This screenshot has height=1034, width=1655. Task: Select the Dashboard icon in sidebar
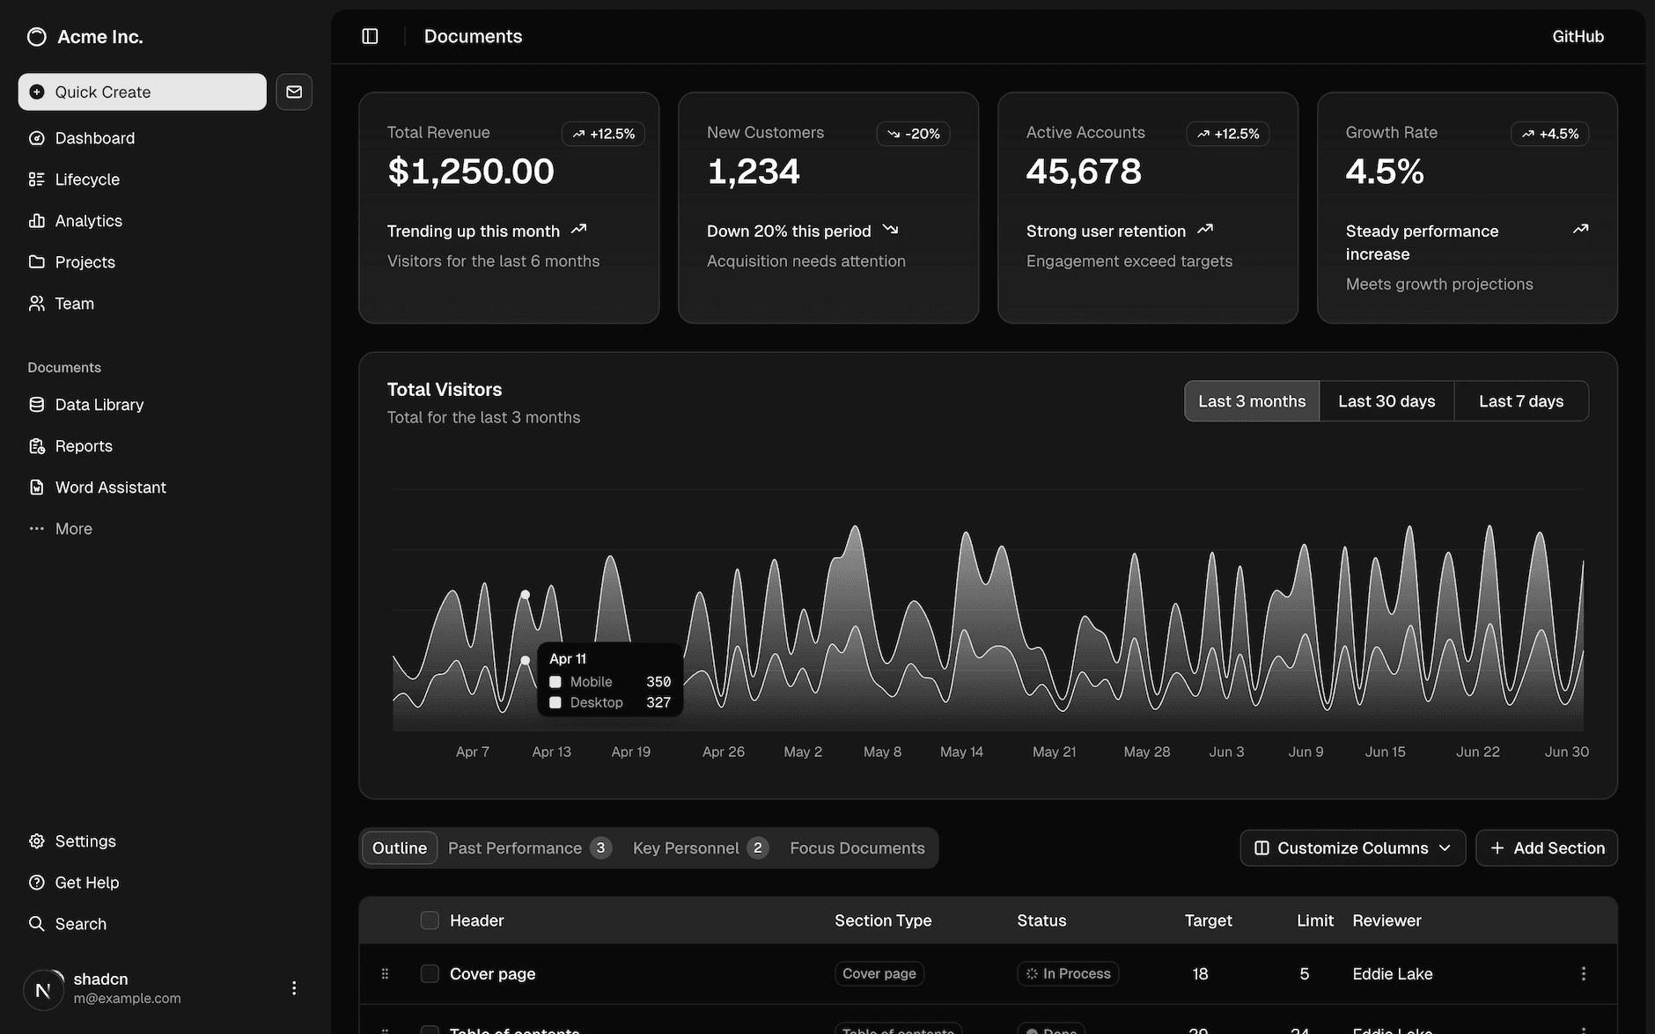[x=37, y=138]
